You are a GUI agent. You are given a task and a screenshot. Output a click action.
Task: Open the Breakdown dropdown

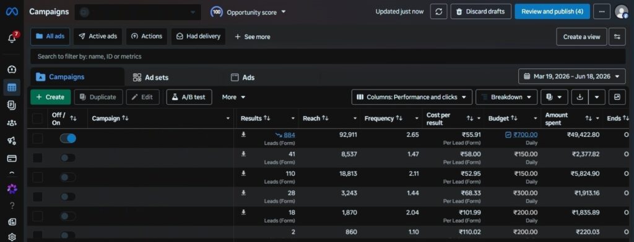click(506, 97)
